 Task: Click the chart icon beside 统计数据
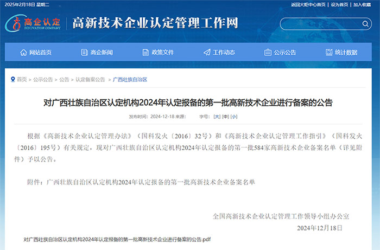coord(329,53)
